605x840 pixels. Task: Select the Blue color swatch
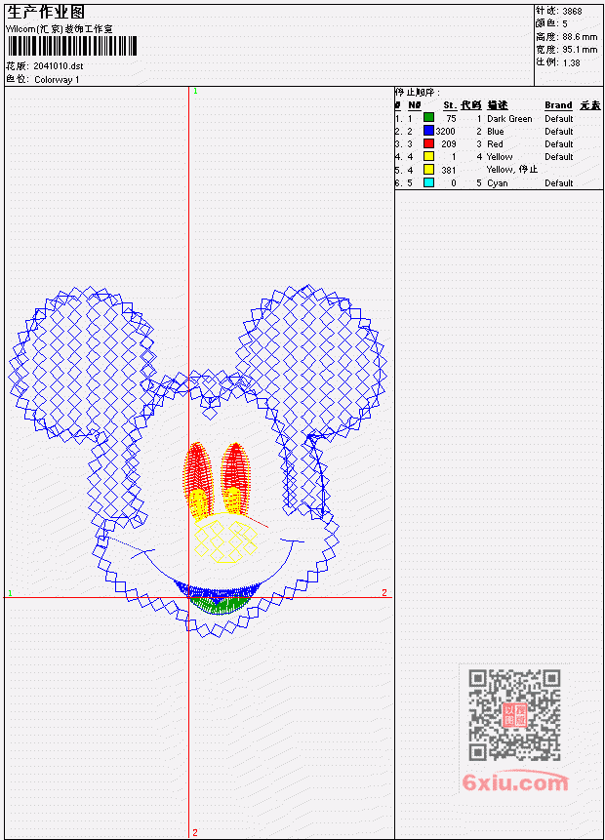(x=428, y=131)
